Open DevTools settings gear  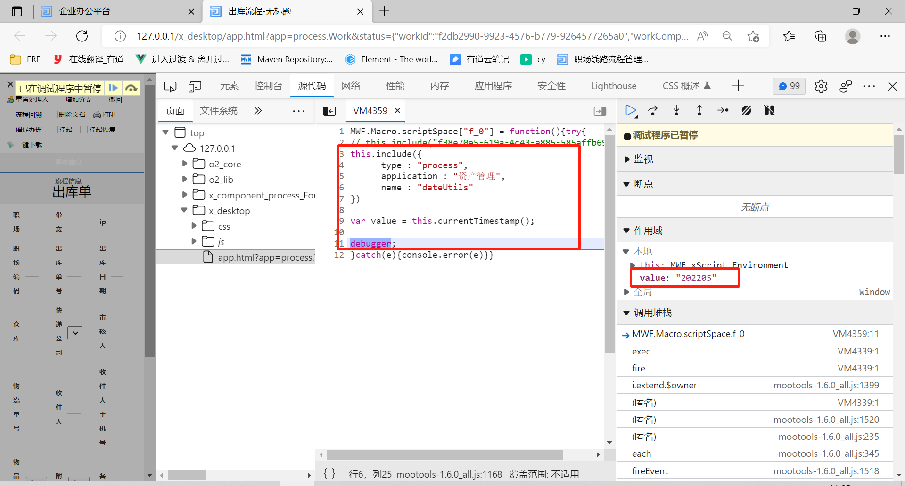[x=821, y=86]
